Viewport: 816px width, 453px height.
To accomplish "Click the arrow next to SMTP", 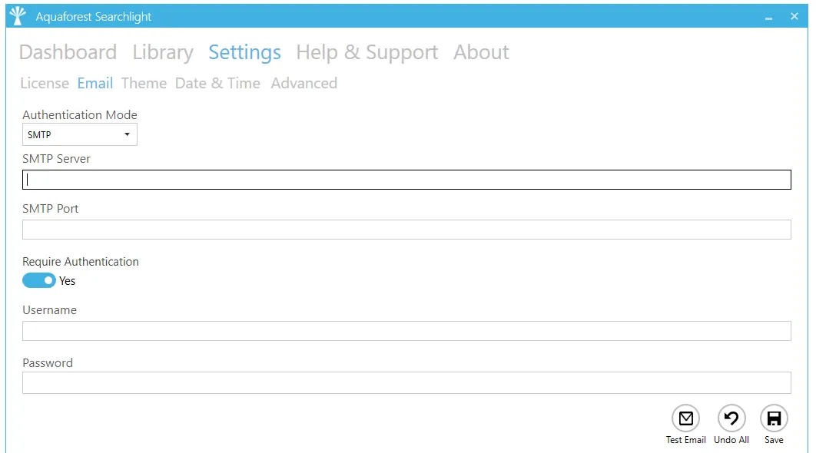I will click(127, 134).
